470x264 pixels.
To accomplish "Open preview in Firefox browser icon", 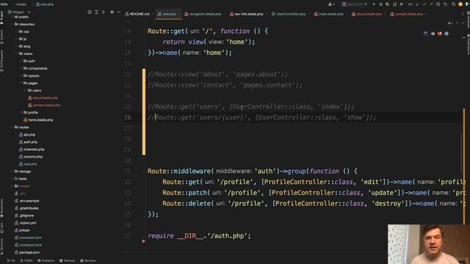I will coord(439,34).
